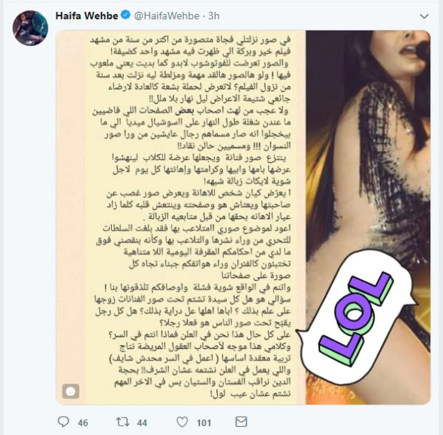Open the Haifa Wehbe display name link

(x=87, y=16)
